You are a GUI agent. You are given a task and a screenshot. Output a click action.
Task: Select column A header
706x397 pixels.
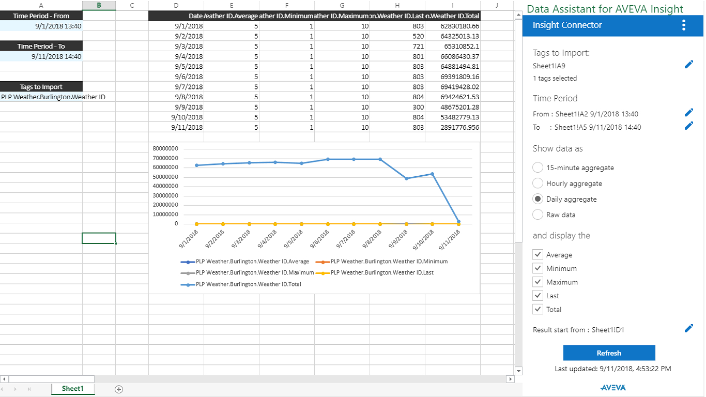click(x=41, y=5)
